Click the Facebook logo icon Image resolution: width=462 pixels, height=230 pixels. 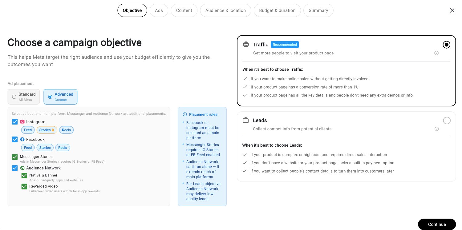pyautogui.click(x=22, y=139)
